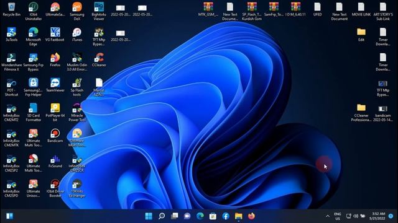Select ART STORY'S Sub Link file
The width and height of the screenshot is (398, 223).
pyautogui.click(x=383, y=11)
